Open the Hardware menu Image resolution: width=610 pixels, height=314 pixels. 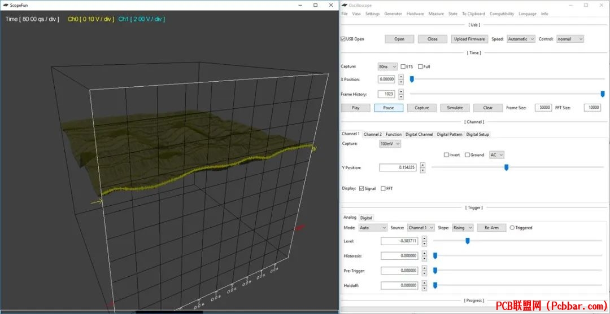pyautogui.click(x=415, y=14)
